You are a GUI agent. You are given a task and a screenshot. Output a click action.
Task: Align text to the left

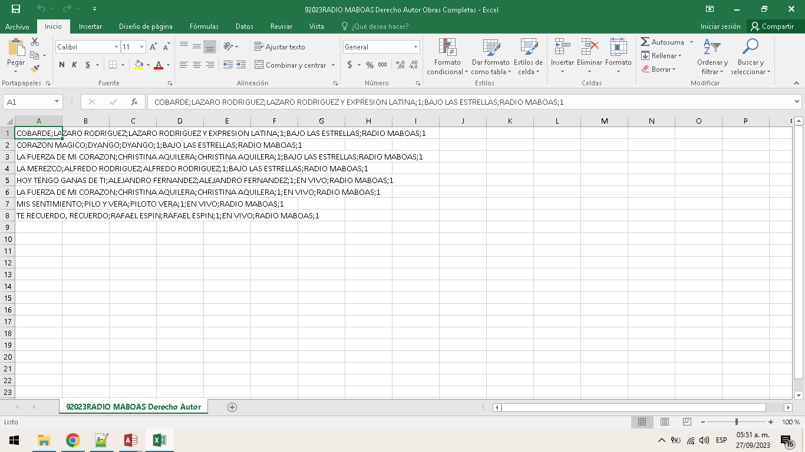pyautogui.click(x=184, y=65)
